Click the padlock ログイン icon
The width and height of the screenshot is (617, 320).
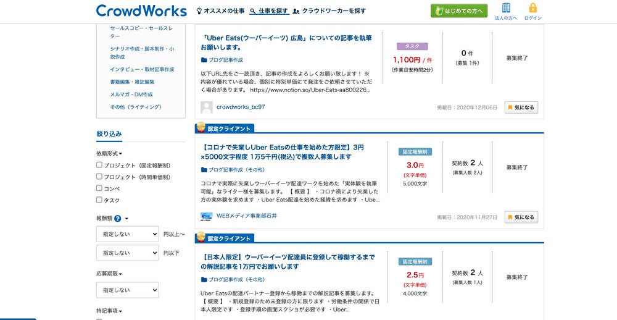pyautogui.click(x=533, y=8)
